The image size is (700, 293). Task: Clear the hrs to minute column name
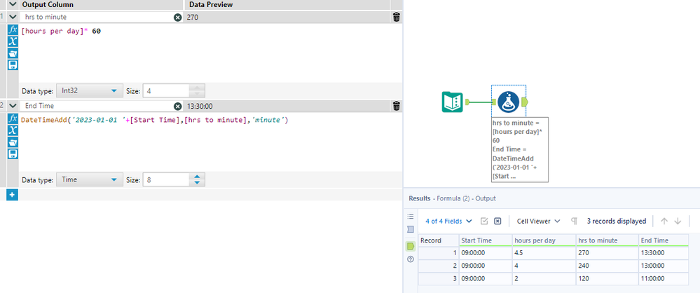point(178,18)
